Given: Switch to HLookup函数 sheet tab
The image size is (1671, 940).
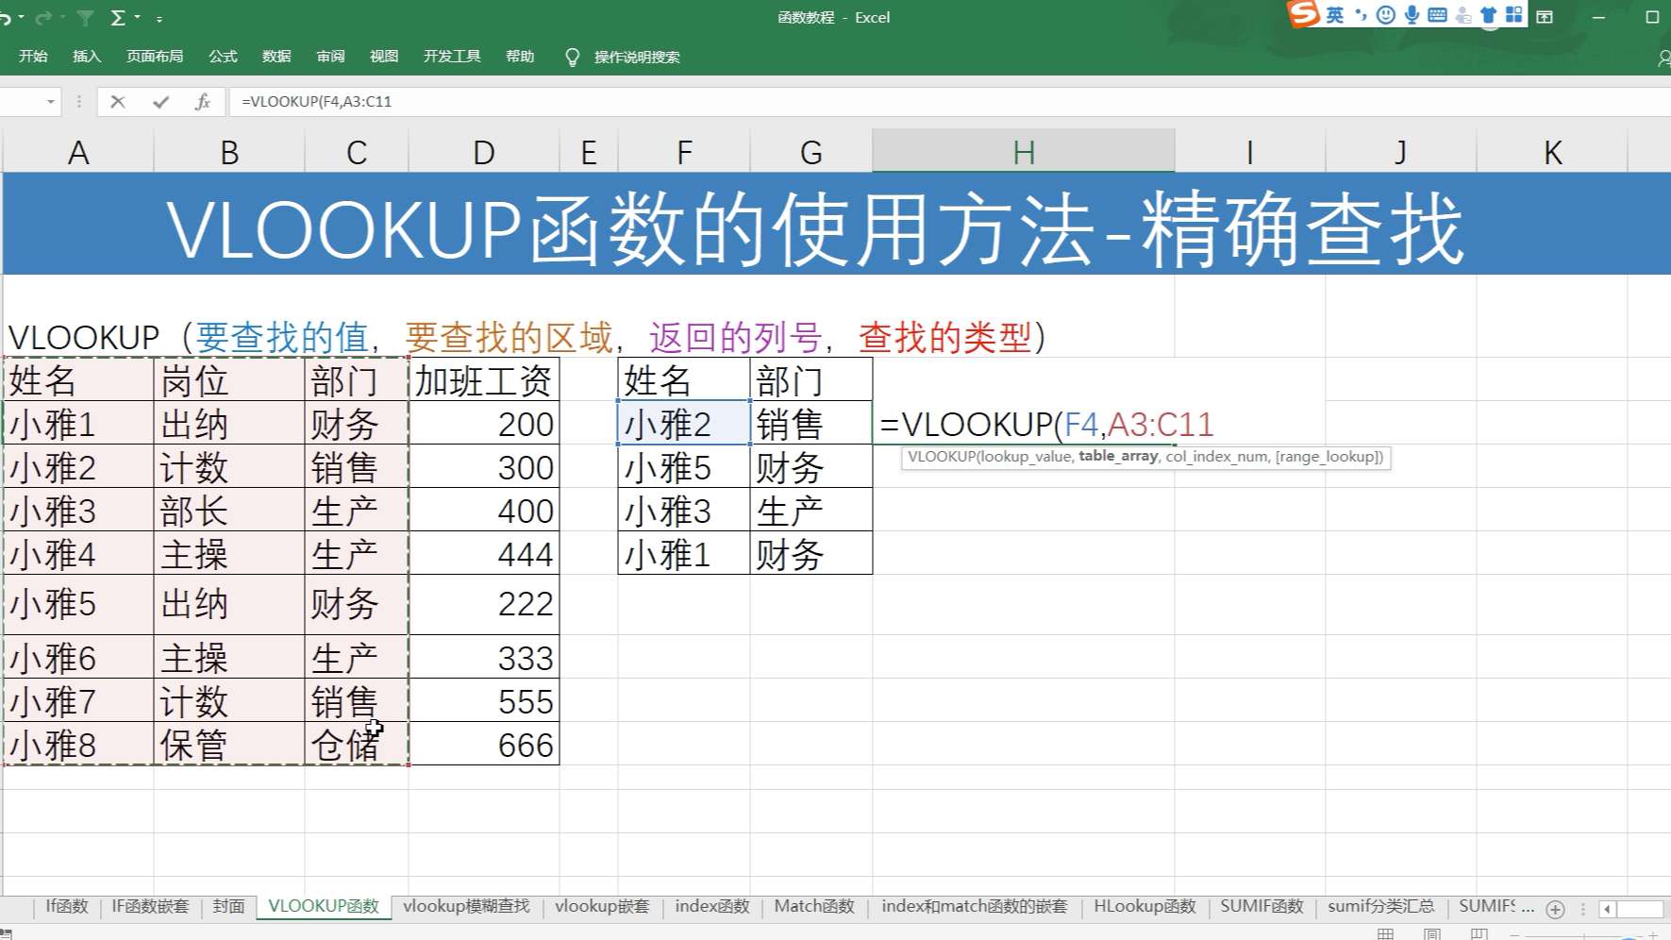Looking at the screenshot, I should coord(1145,907).
